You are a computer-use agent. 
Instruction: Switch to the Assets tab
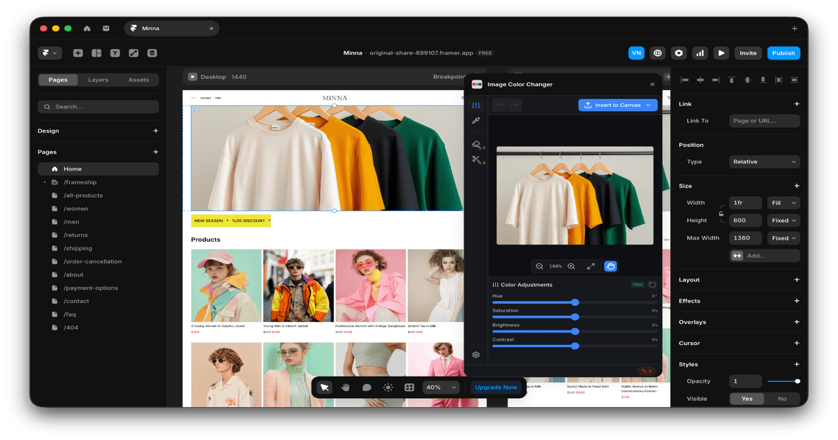pos(138,80)
